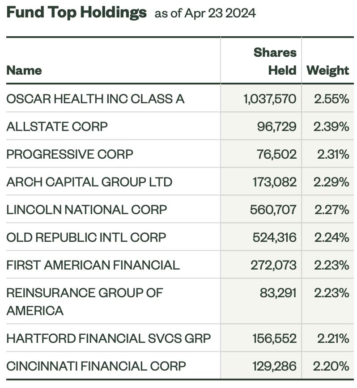
Task: Select OSCAR HEALTH INC CLASS A holding
Action: [95, 99]
